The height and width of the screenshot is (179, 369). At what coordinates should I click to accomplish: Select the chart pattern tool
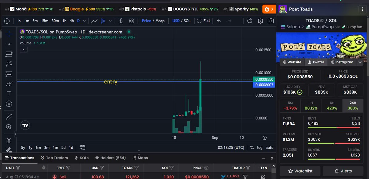(x=9, y=64)
